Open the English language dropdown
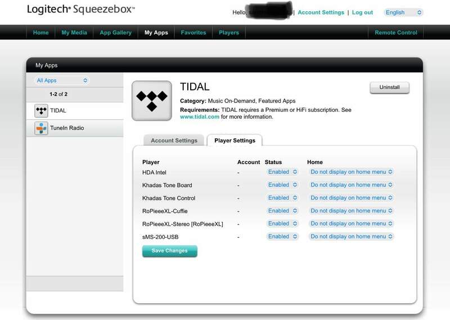The height and width of the screenshot is (320, 450). coord(403,12)
